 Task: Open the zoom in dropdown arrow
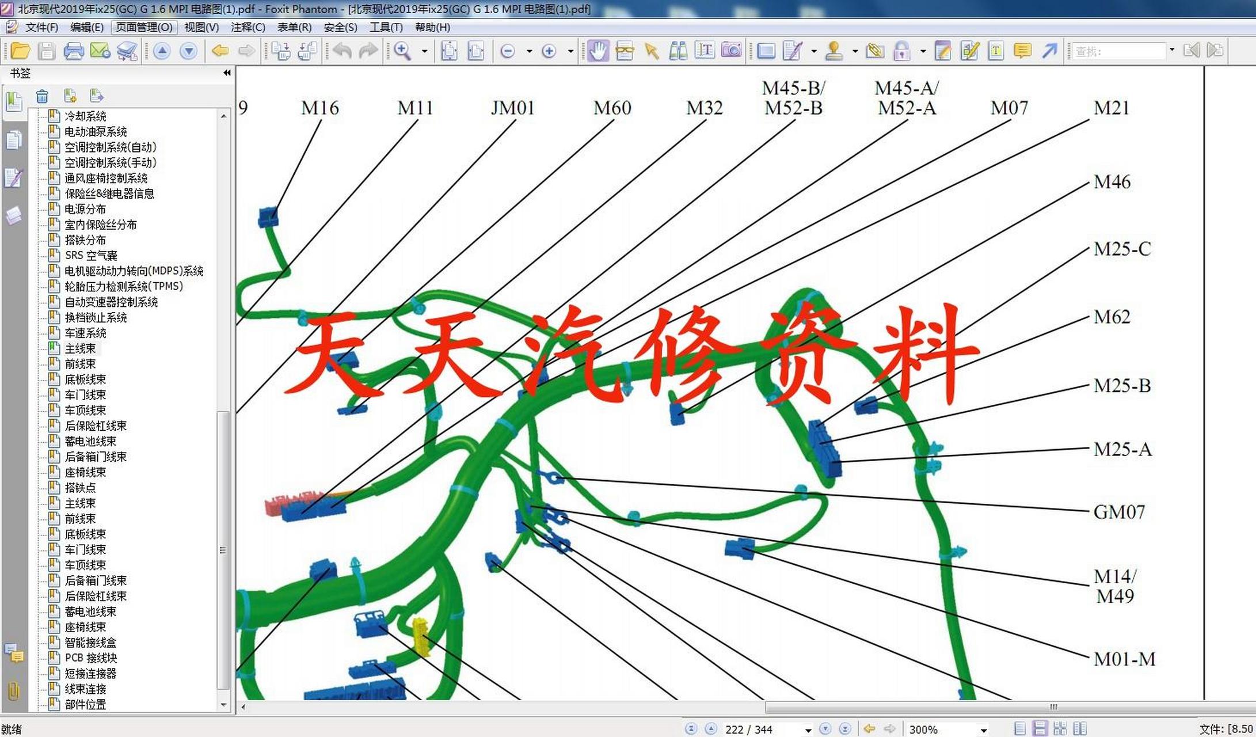pos(570,51)
